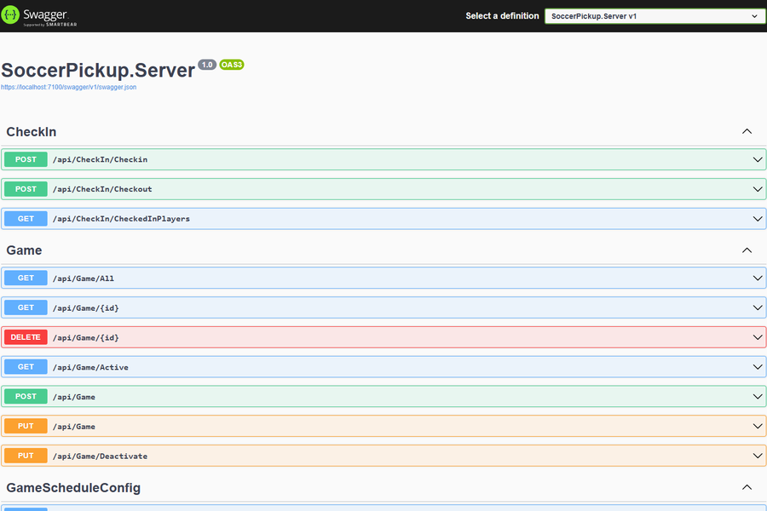Click the /api/CheckIn/Checkout path text
The width and height of the screenshot is (767, 511).
click(x=102, y=189)
